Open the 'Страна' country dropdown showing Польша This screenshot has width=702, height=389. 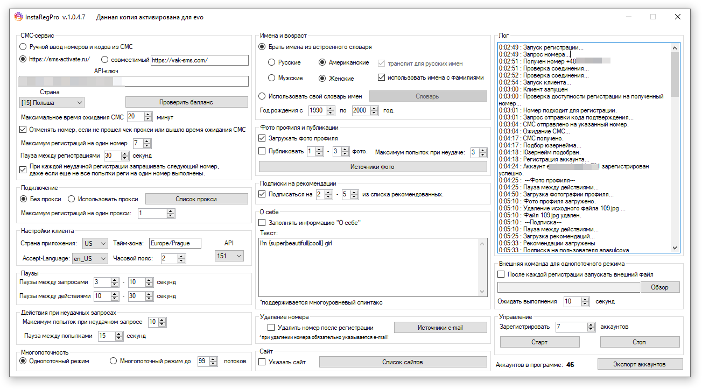52,102
